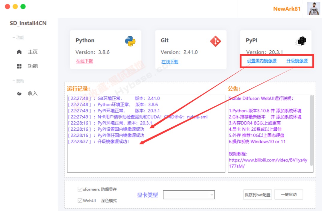Open the NewArk81 user avatar
The image size is (322, 211).
(x=314, y=9)
